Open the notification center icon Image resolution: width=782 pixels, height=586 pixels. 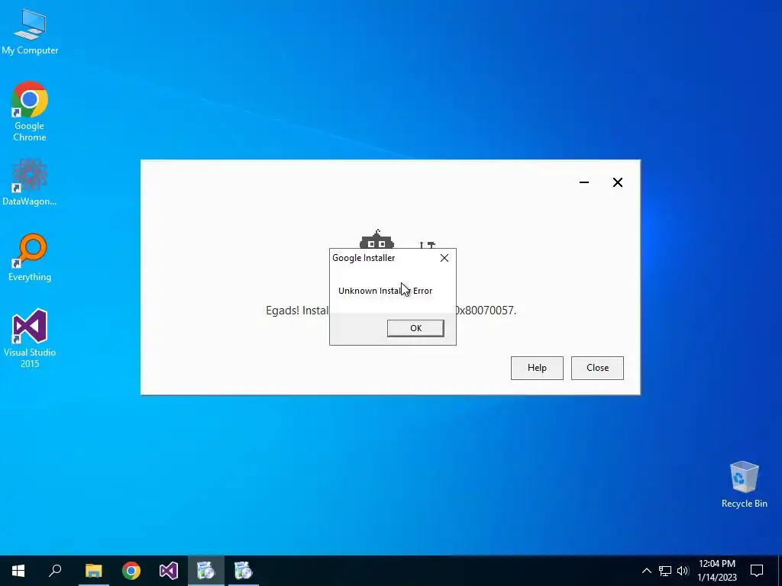click(757, 571)
